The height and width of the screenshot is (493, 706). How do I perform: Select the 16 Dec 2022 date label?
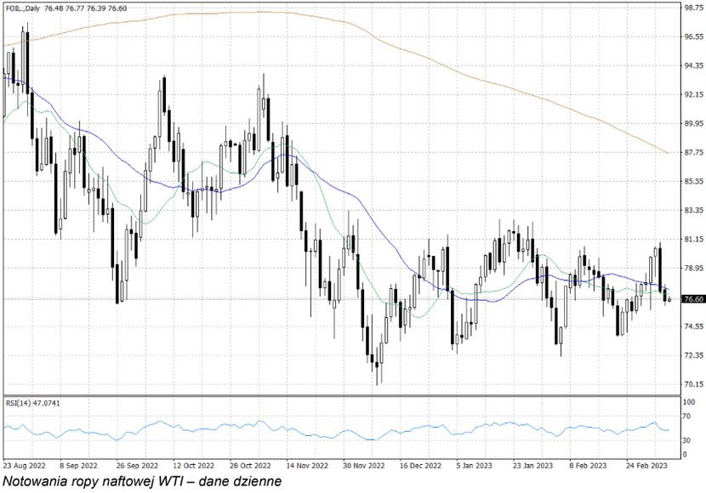tap(420, 466)
